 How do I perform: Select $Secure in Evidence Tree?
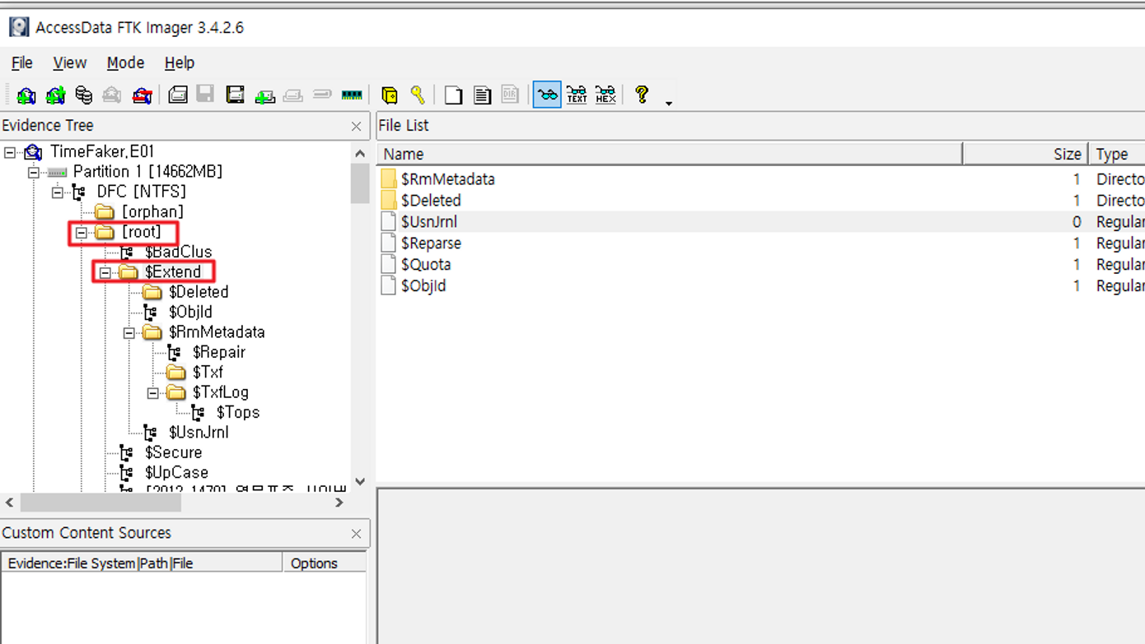(173, 452)
